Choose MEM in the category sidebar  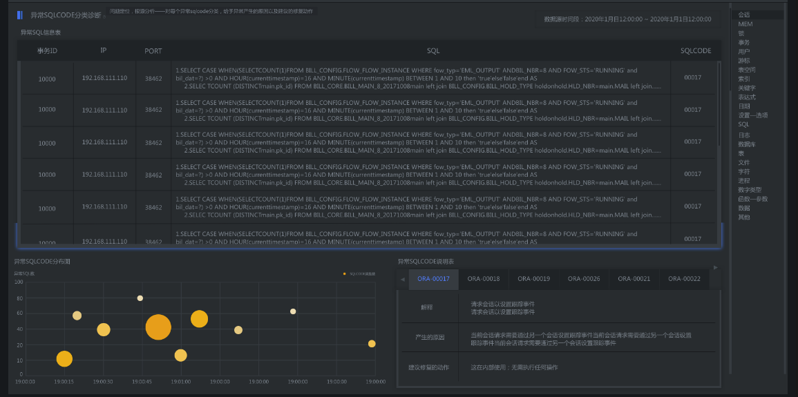click(745, 24)
